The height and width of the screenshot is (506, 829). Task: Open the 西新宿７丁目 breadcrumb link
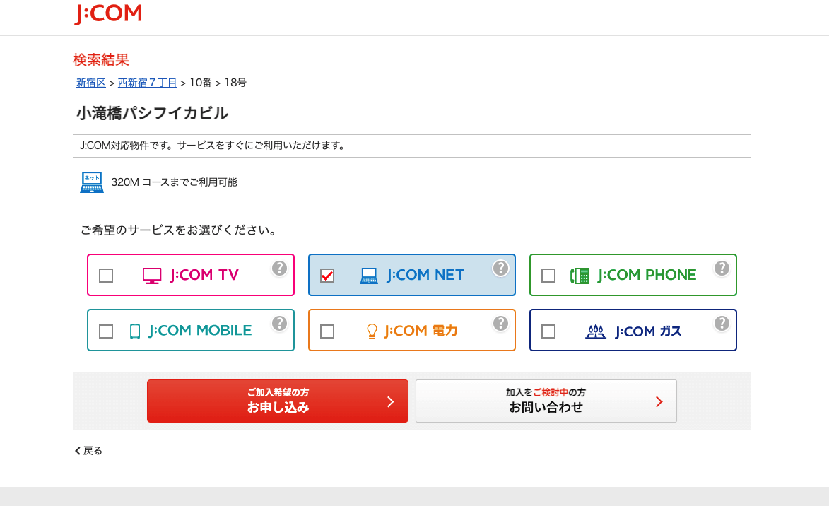[148, 83]
